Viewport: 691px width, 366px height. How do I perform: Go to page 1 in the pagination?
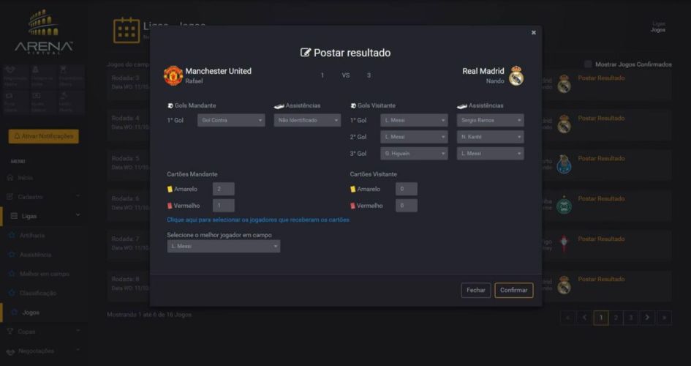[600, 318]
